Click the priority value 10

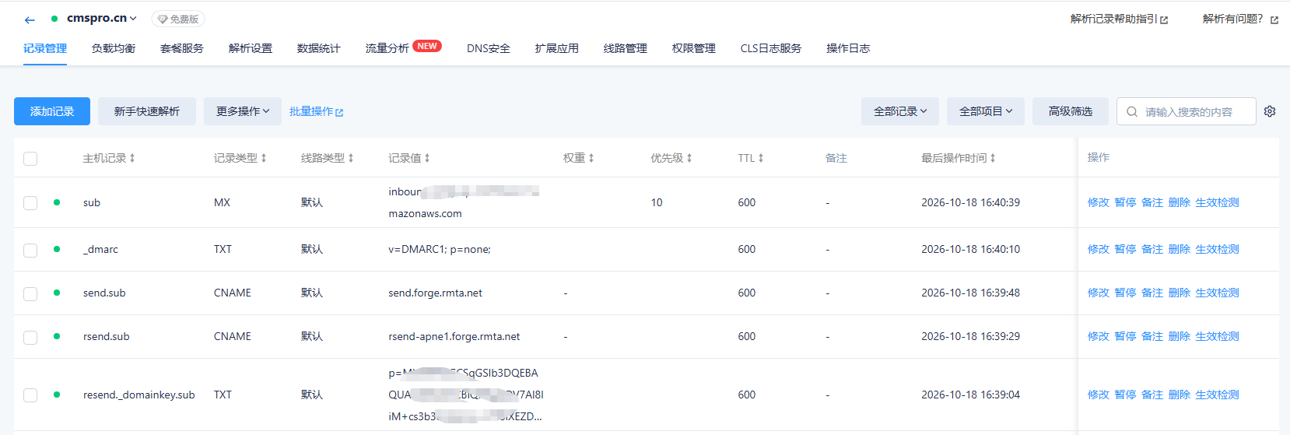657,202
